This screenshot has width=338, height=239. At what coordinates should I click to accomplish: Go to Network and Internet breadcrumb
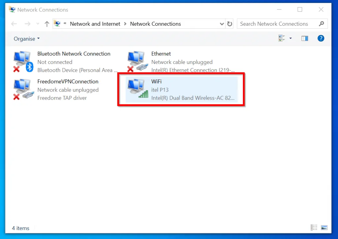[95, 24]
